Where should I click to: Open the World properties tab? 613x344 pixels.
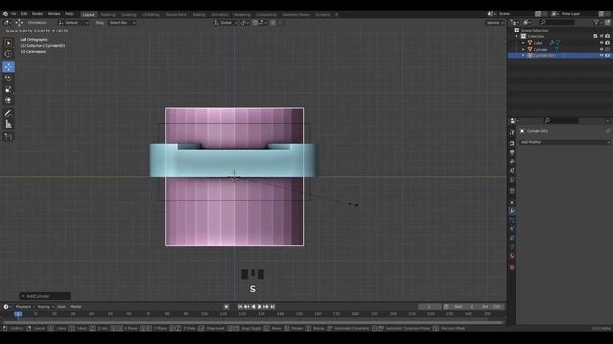click(511, 180)
